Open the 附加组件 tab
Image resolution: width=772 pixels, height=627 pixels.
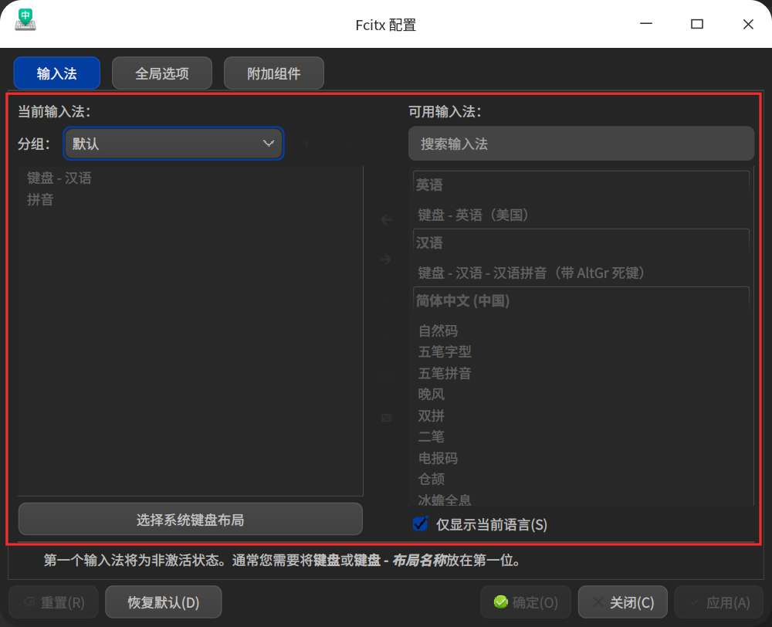point(273,73)
